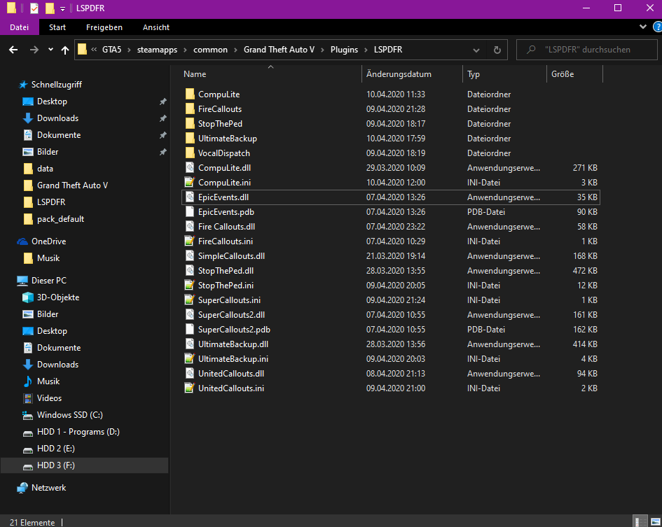Screen dimensions: 662x527
Task: Click the EpicEvents.dll file icon
Action: pos(189,197)
